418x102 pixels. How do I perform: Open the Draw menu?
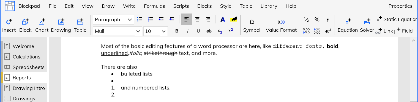108,6
